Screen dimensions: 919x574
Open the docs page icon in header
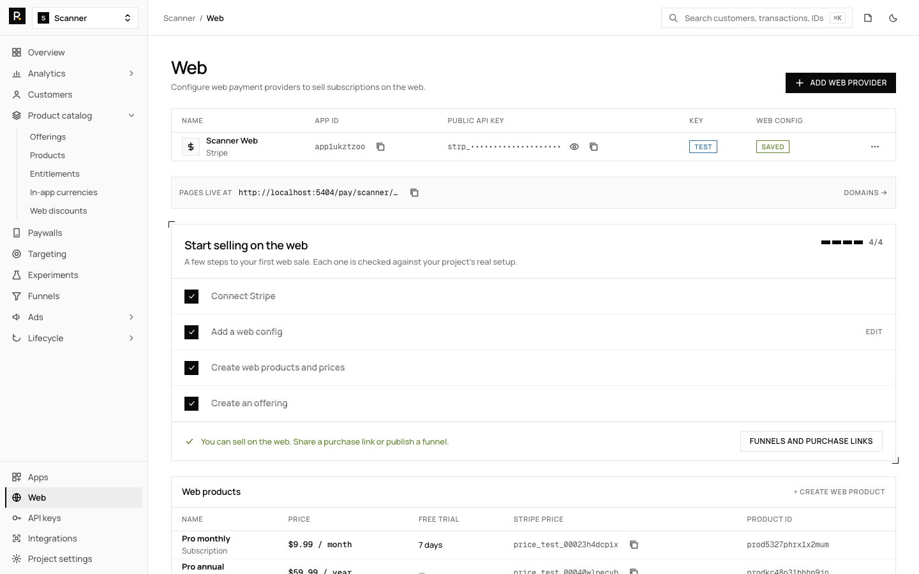[868, 18]
